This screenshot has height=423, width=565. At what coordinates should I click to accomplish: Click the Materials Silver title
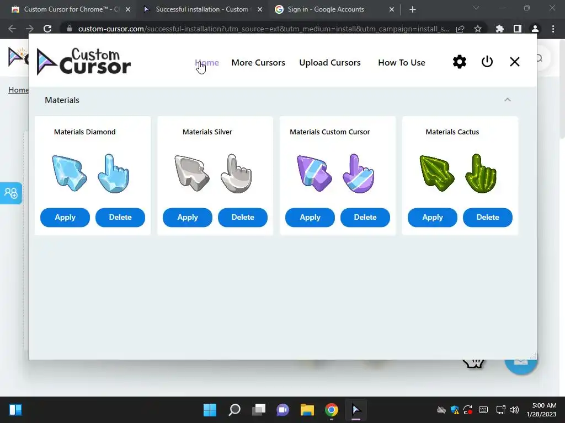[x=207, y=132]
